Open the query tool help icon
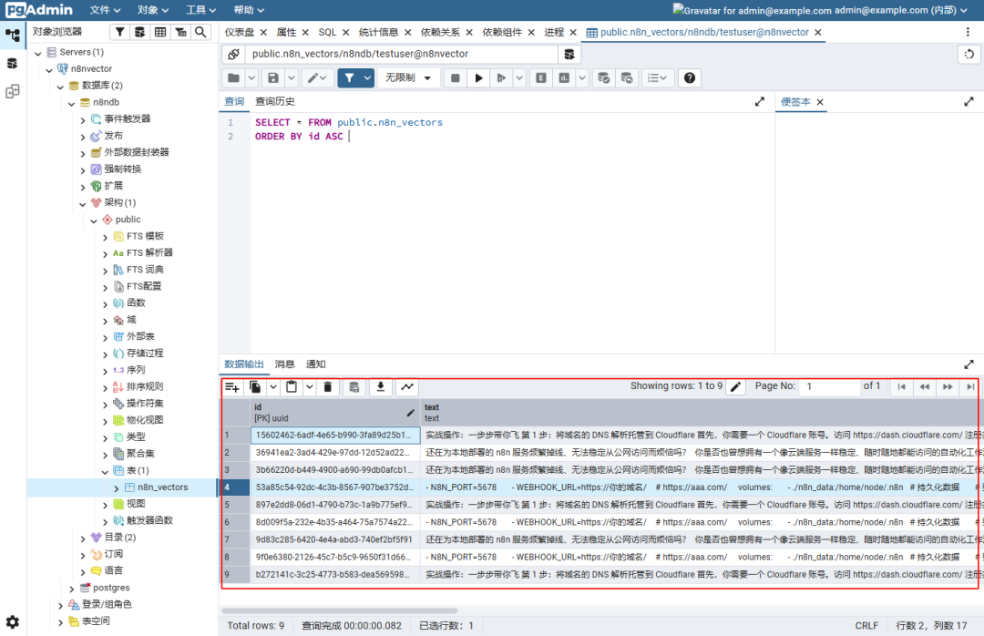 [689, 77]
